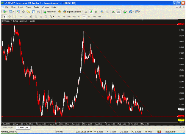This screenshot has width=186, height=134.
Task: Click the 'O: 1.3136' status value
Action: 99,132
